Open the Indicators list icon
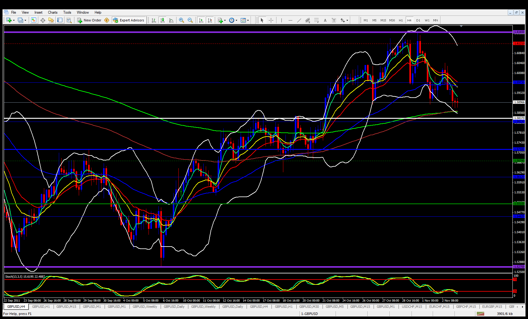The width and height of the screenshot is (528, 319). 220,20
